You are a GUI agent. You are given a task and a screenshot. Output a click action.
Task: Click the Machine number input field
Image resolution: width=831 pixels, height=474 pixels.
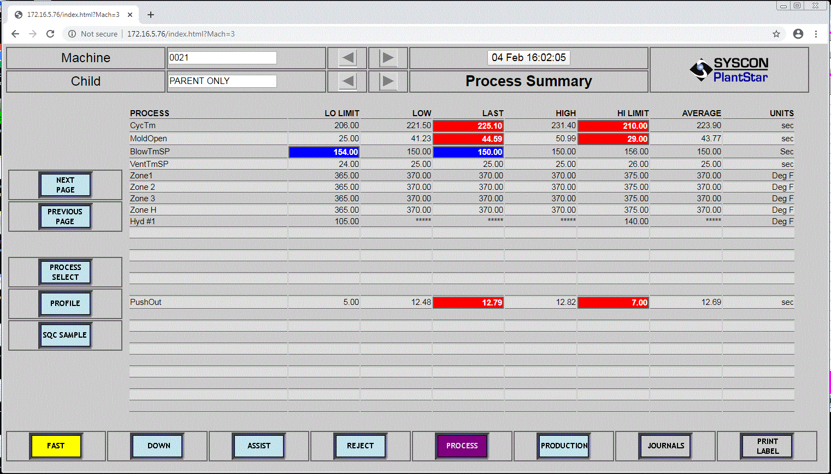(222, 57)
